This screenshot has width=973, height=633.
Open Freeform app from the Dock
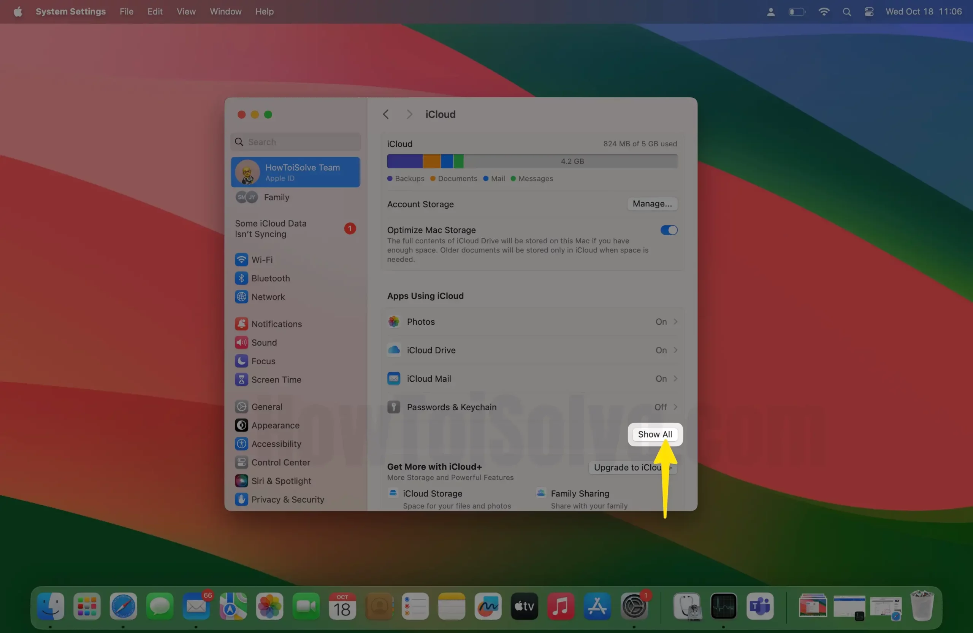point(488,606)
